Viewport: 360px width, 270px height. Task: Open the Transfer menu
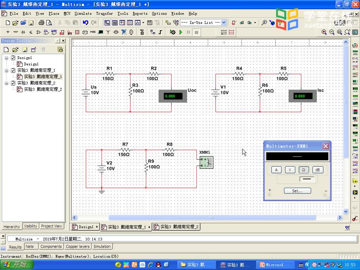coord(104,14)
